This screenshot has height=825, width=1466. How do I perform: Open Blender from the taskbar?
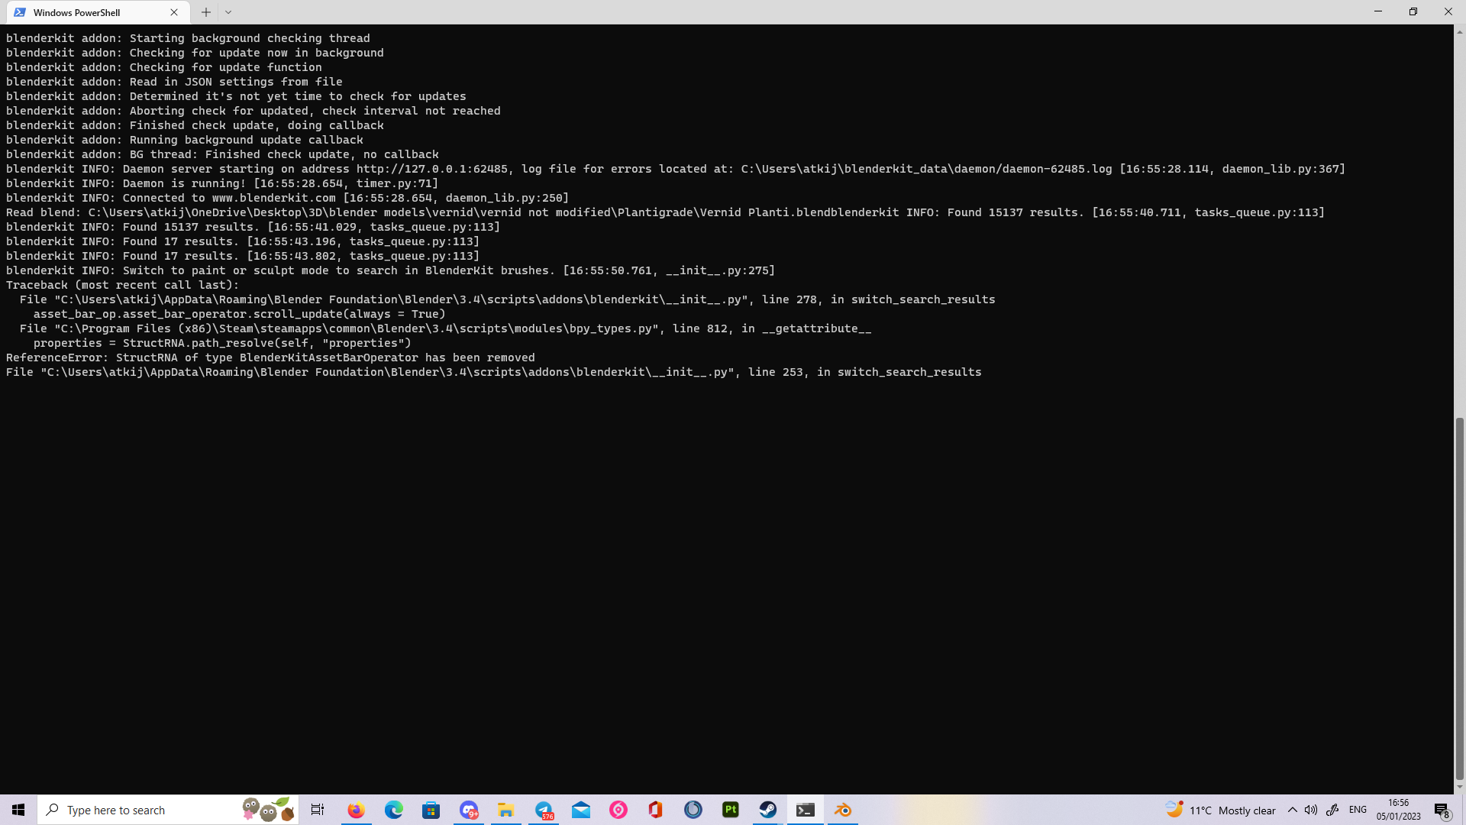[x=843, y=810]
